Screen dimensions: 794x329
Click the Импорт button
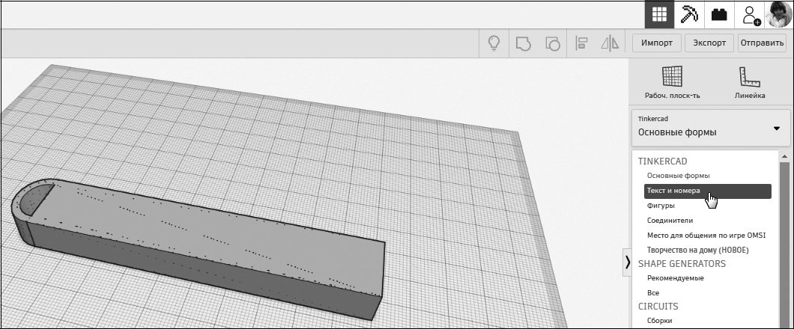657,43
